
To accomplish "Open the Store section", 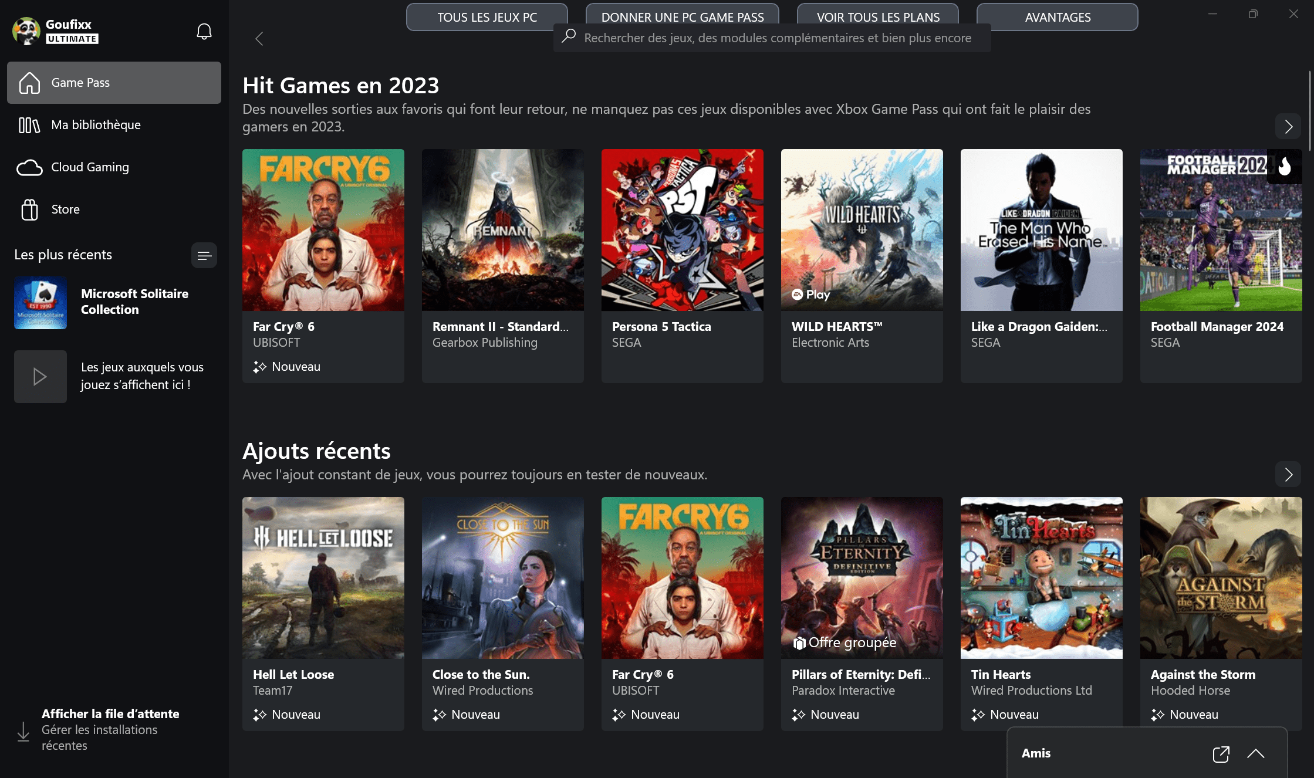I will [x=114, y=209].
